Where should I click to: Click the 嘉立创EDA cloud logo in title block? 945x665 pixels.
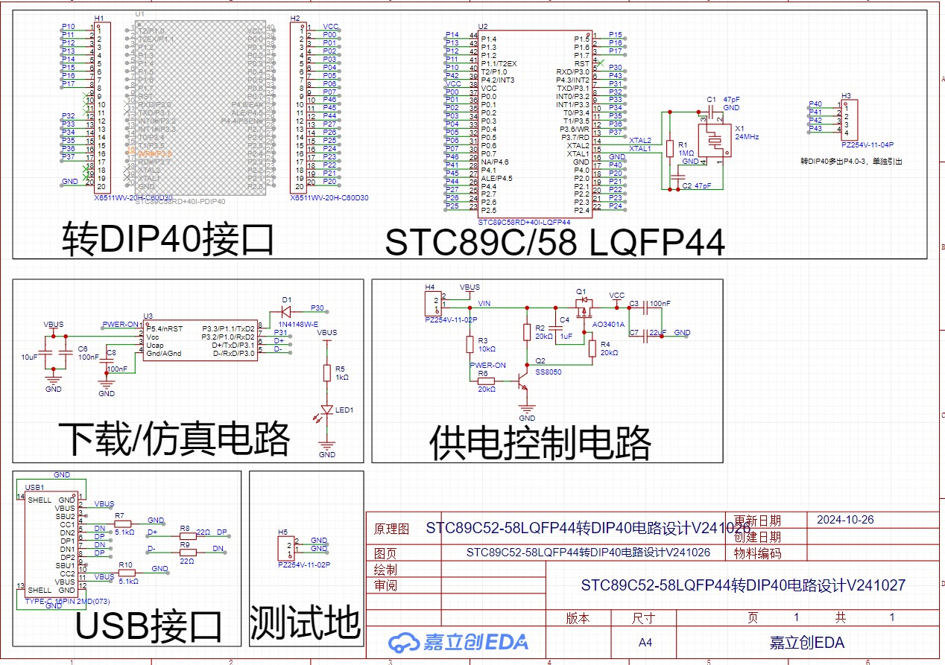[458, 642]
